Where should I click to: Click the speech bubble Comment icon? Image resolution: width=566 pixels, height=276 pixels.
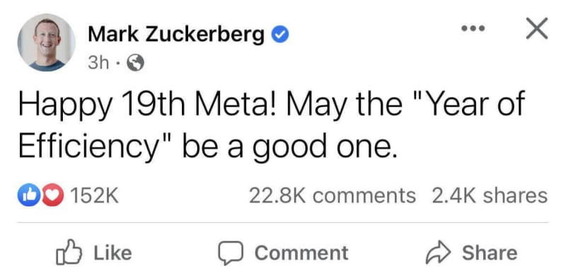[x=230, y=253]
